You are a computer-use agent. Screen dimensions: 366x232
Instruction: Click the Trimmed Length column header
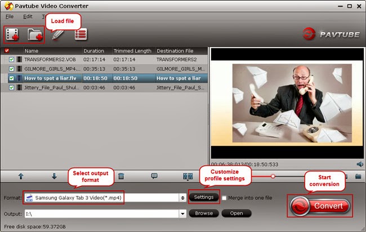point(133,51)
